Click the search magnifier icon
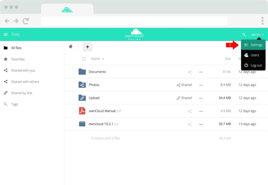Screen dimensions: 268x185 pos(244,34)
